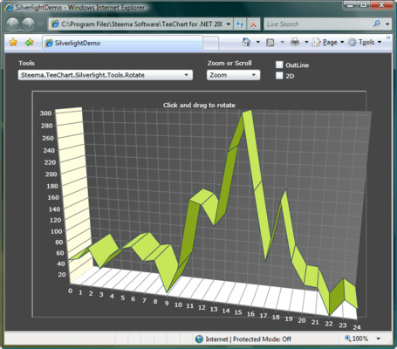Expand the address bar history dropdown
Image resolution: width=397 pixels, height=349 pixels.
pos(229,24)
